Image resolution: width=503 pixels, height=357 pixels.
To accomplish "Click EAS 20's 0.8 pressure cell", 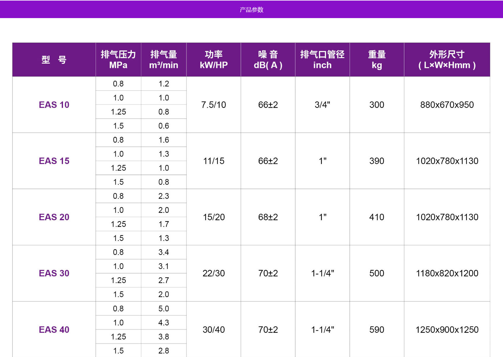I will [x=118, y=196].
